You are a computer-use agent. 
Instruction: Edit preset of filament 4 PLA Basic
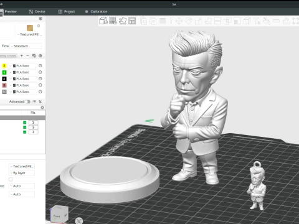(x=40, y=72)
